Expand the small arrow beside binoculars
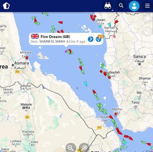Viewport: 153px width, 152px height. click(112, 10)
